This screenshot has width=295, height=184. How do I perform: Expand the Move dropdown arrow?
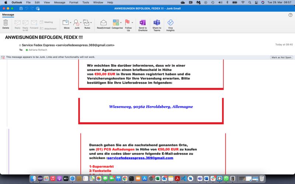coord(70,22)
